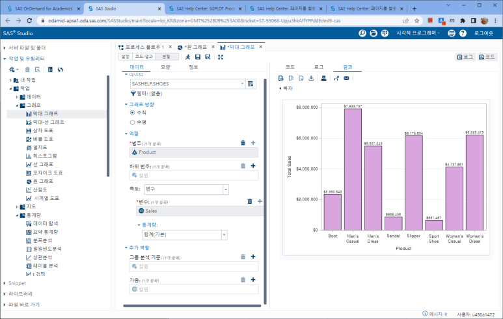Select the 수평 graph direction radio button

point(132,122)
